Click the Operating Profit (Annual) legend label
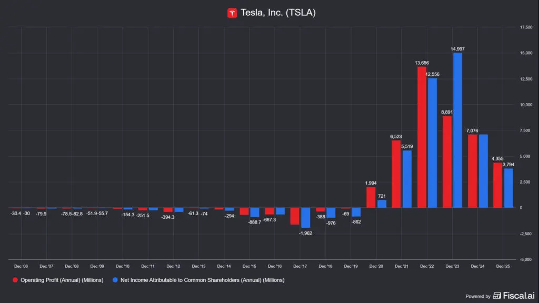Image resolution: width=539 pixels, height=303 pixels. (x=62, y=280)
